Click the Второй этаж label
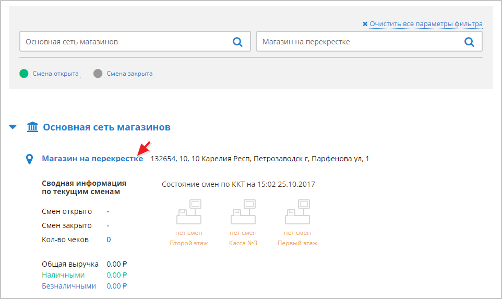The height and width of the screenshot is (299, 502). pos(189,243)
